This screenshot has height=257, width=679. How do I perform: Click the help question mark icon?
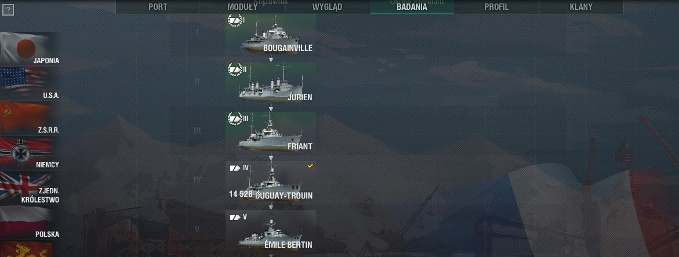(x=8, y=9)
